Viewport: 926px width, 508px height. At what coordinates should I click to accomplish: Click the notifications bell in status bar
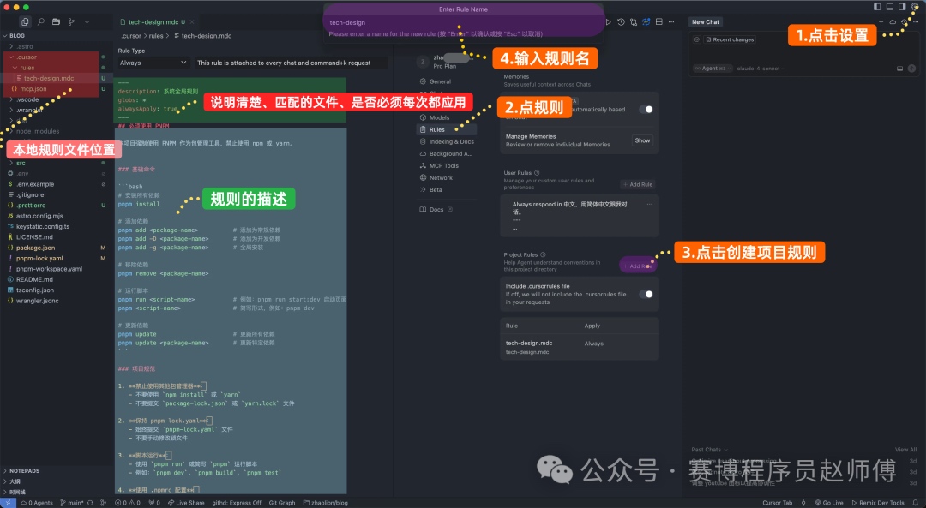click(x=915, y=503)
